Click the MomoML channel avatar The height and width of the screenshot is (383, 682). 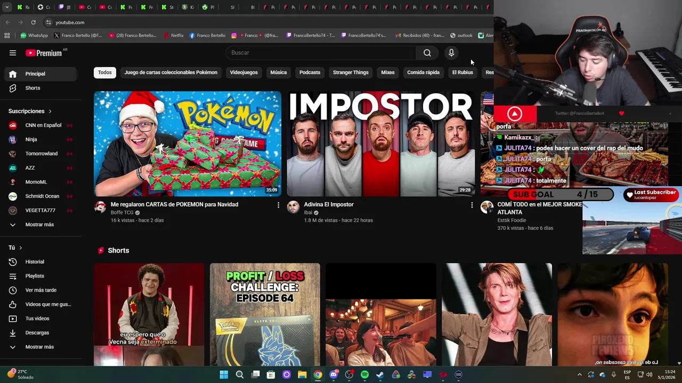pos(13,182)
